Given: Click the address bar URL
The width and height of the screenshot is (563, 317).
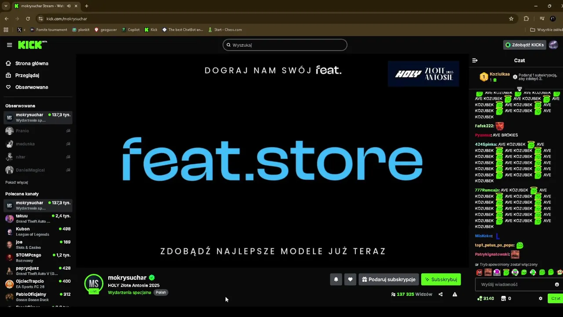Looking at the screenshot, I should (x=67, y=18).
